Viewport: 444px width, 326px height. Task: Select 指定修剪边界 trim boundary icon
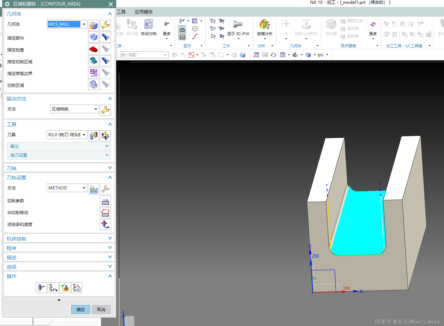[94, 73]
